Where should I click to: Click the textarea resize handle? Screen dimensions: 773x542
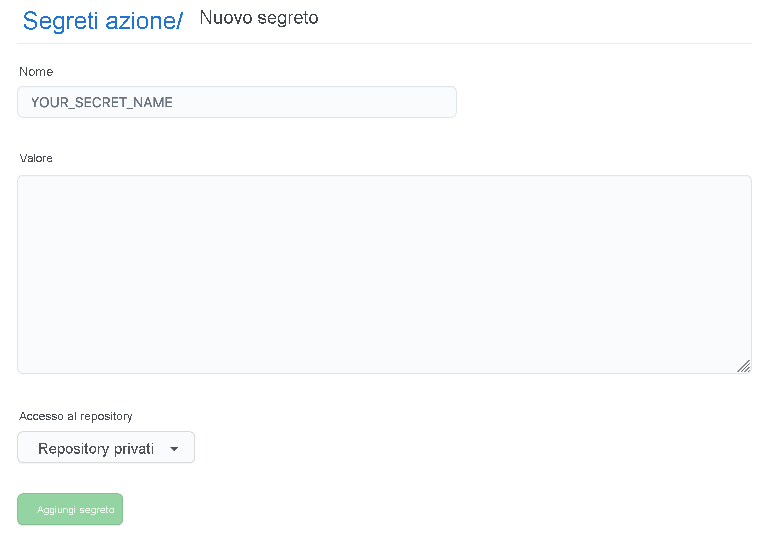click(744, 367)
